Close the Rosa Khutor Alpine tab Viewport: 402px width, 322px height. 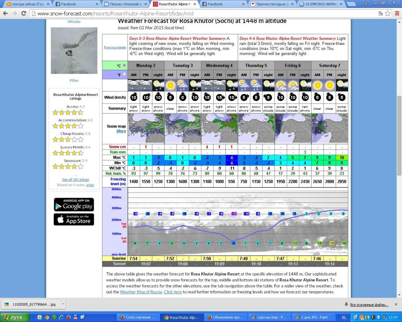[194, 4]
